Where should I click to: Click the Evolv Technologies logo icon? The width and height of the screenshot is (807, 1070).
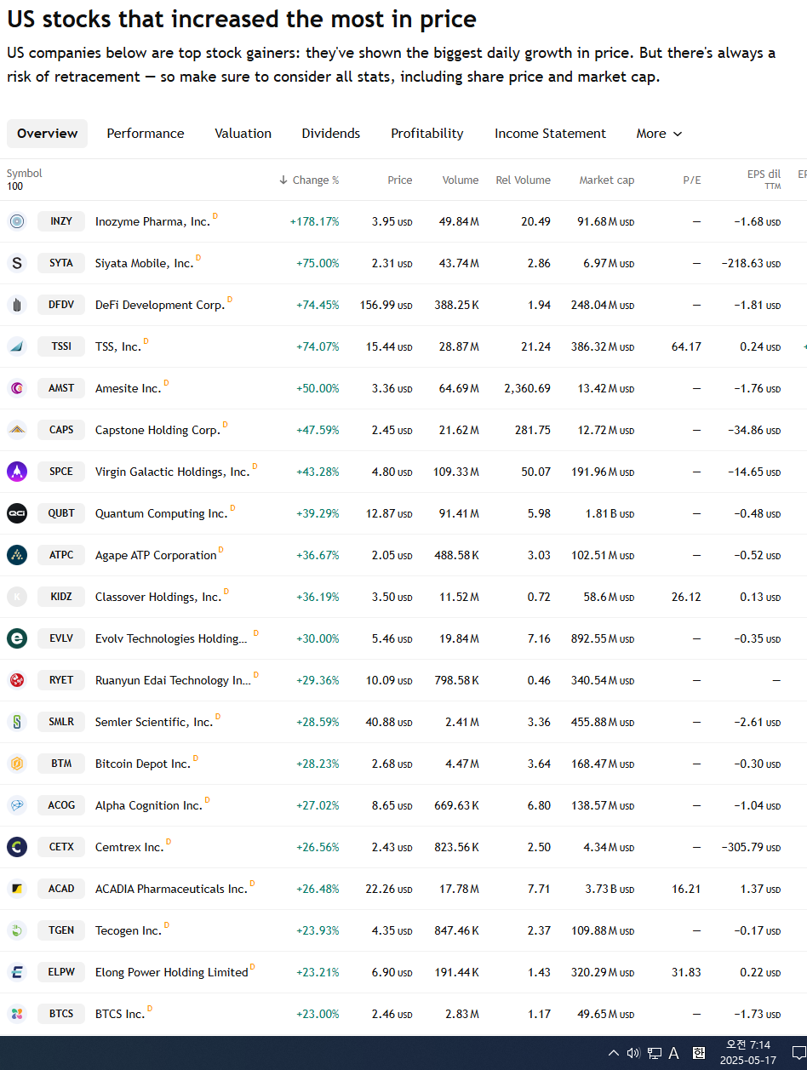17,638
